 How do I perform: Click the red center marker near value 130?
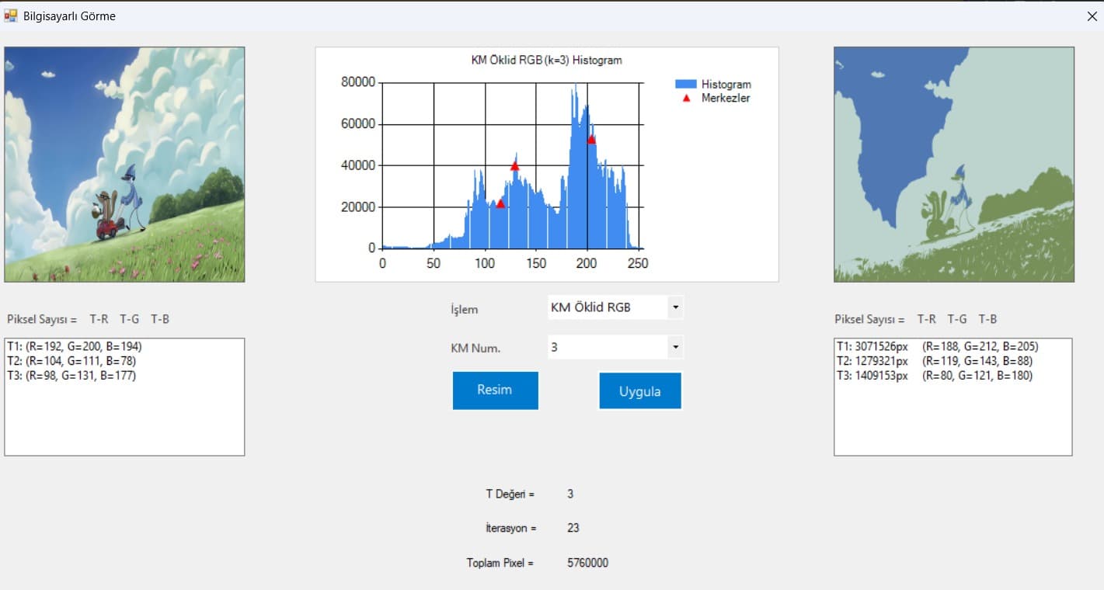(514, 165)
